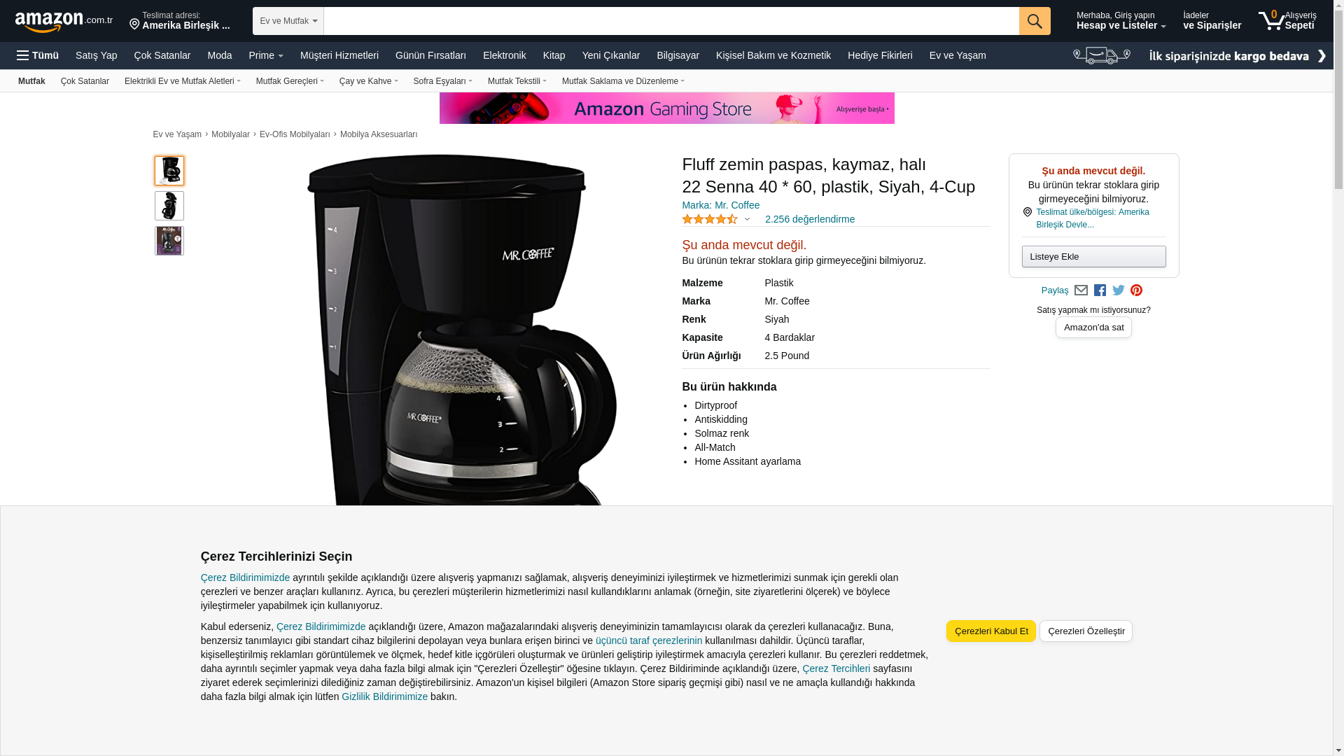Accept cookies with Çerezleri Kabul Et
Screen dimensions: 1344x756
coord(990,631)
